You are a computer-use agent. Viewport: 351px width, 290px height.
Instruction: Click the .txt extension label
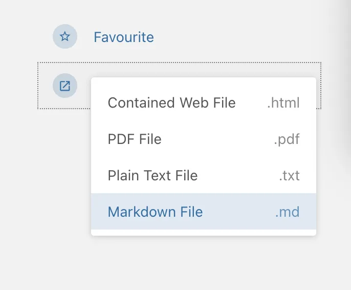[289, 175]
